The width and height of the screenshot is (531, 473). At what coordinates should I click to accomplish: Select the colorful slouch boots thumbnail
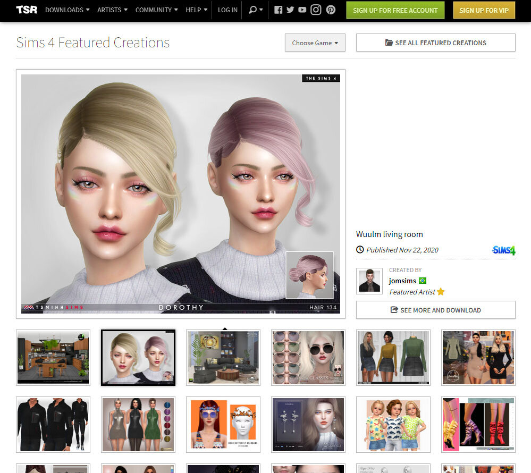tap(478, 425)
